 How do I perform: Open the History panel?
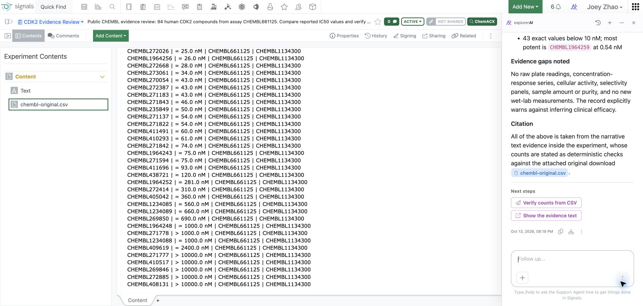[x=376, y=36]
